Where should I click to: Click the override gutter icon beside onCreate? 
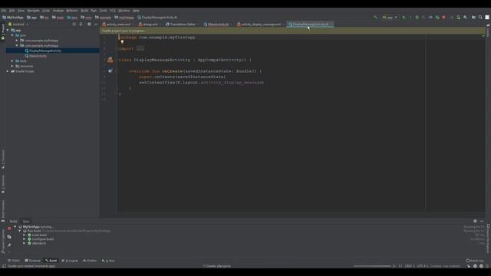110,71
